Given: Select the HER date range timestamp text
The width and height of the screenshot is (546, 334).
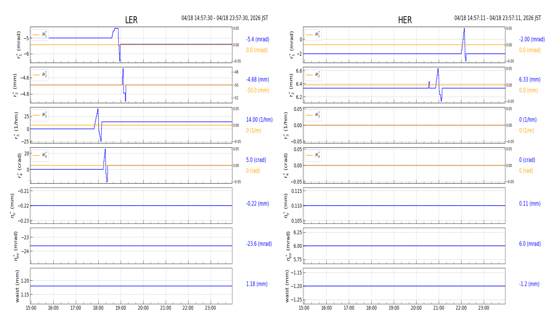Looking at the screenshot, I should point(497,18).
